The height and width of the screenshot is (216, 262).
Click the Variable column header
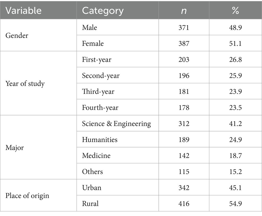click(23, 10)
